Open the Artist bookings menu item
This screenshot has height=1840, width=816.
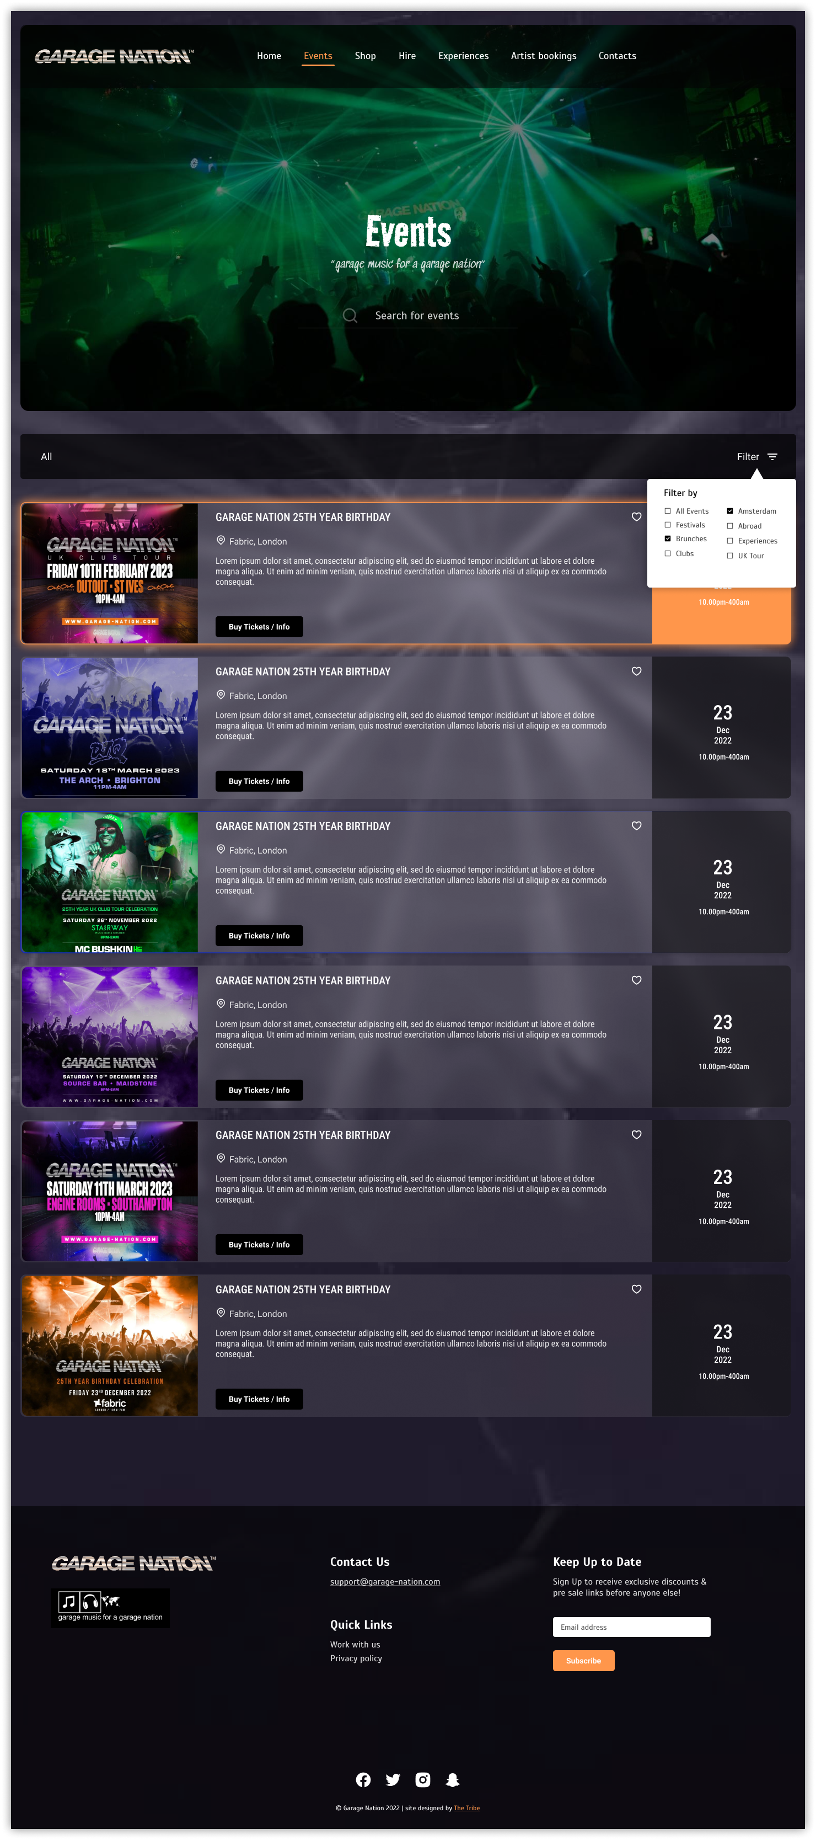pyautogui.click(x=543, y=56)
